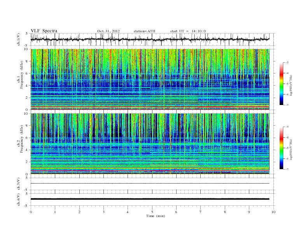Click the ch.1 spectrogram plot
Image resolution: width=308 pixels, height=238 pixels.
pos(150,79)
